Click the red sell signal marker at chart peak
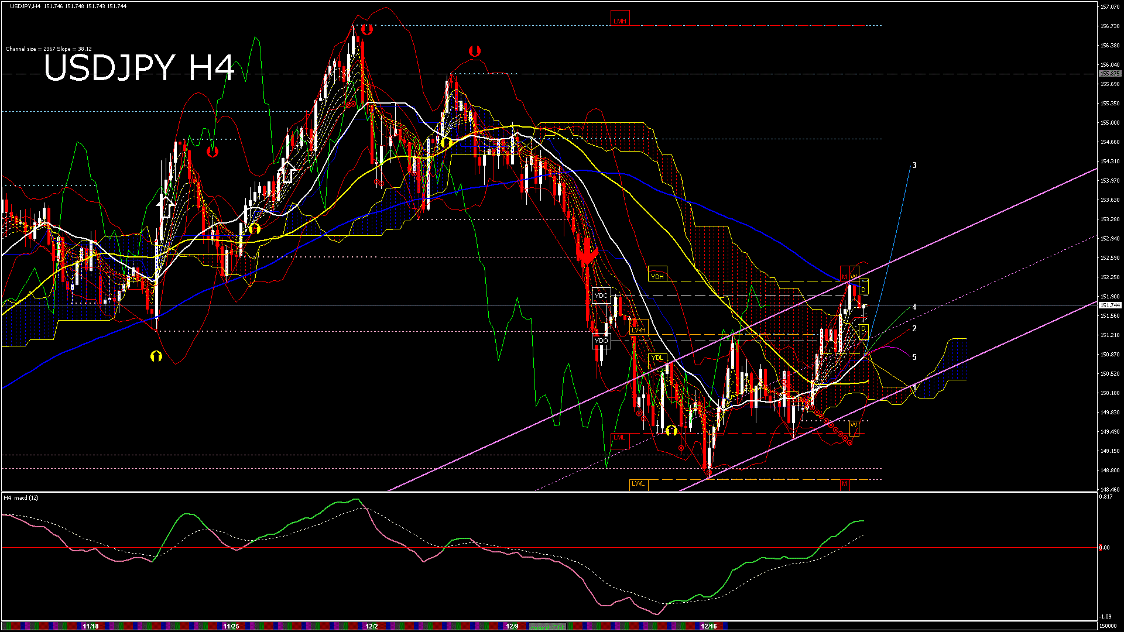Screen dimensions: 1124x632 tap(366, 29)
